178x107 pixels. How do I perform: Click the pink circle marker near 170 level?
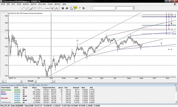point(9,31)
